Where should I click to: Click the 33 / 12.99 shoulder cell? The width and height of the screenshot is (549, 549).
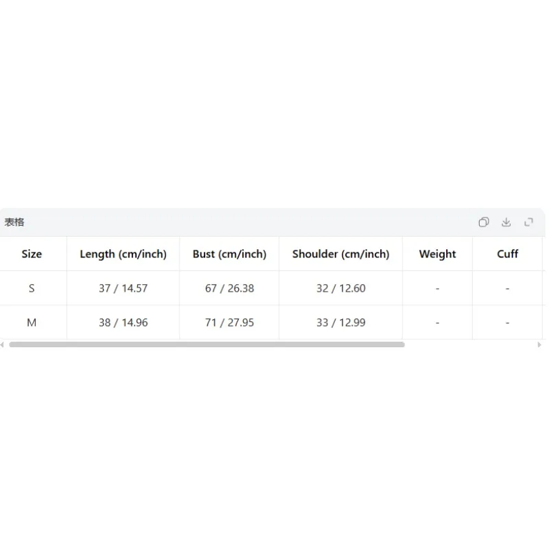click(x=340, y=323)
